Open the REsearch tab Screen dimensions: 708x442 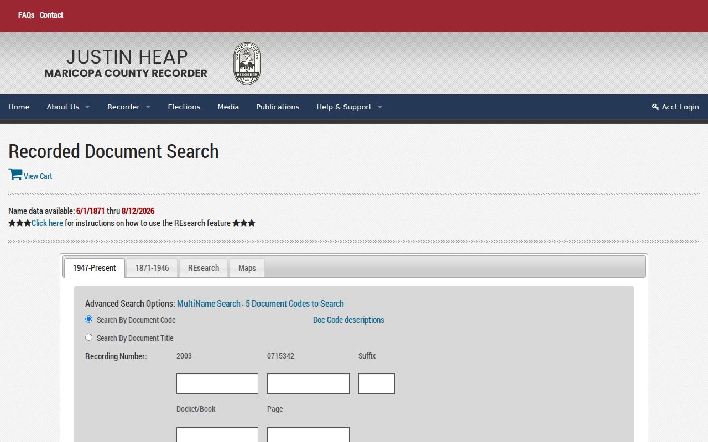(x=204, y=268)
